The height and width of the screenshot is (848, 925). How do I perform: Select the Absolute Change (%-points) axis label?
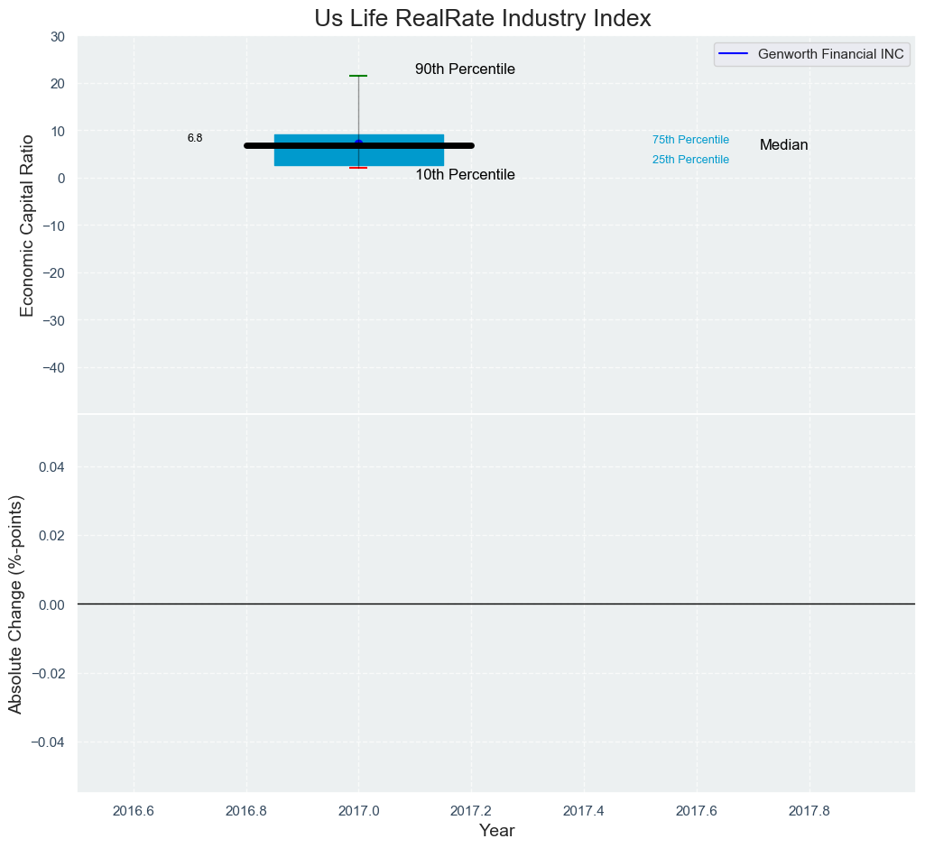click(15, 604)
